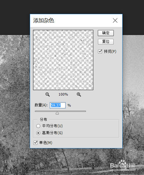Zoom out the noise preview
The height and width of the screenshot is (175, 144).
click(x=48, y=94)
